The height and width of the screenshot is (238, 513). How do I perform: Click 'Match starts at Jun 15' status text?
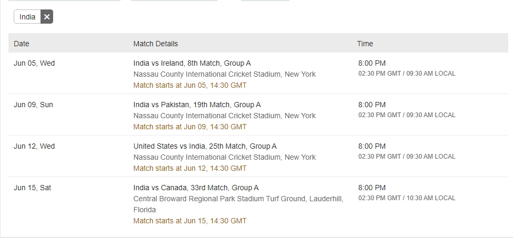[x=190, y=221]
